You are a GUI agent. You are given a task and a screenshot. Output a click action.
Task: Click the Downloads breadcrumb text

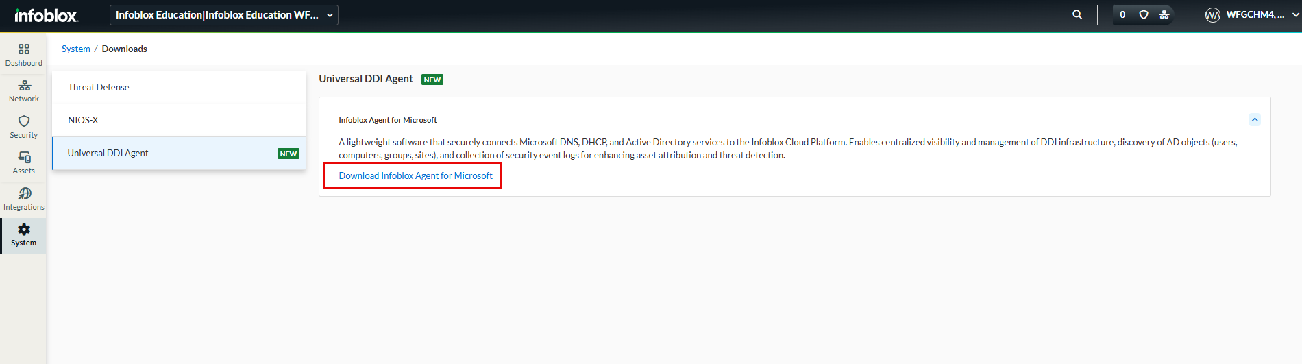[124, 49]
